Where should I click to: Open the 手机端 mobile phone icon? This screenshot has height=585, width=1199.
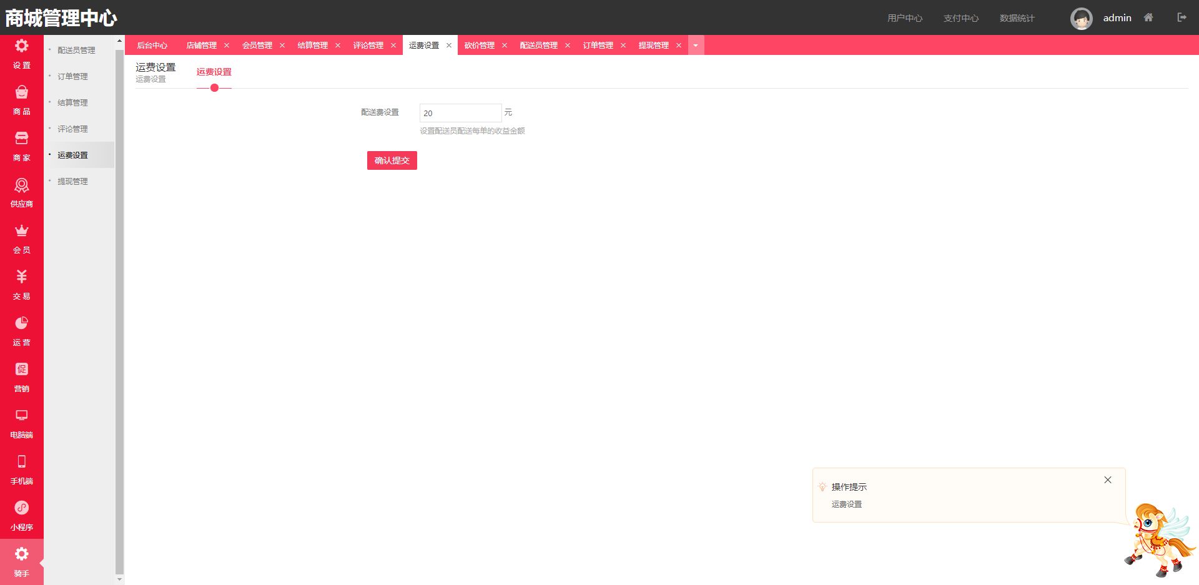[22, 461]
